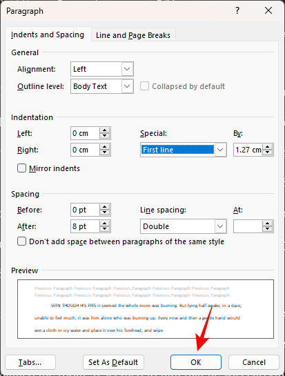Select the Indents and Spacing tab

[x=48, y=34]
